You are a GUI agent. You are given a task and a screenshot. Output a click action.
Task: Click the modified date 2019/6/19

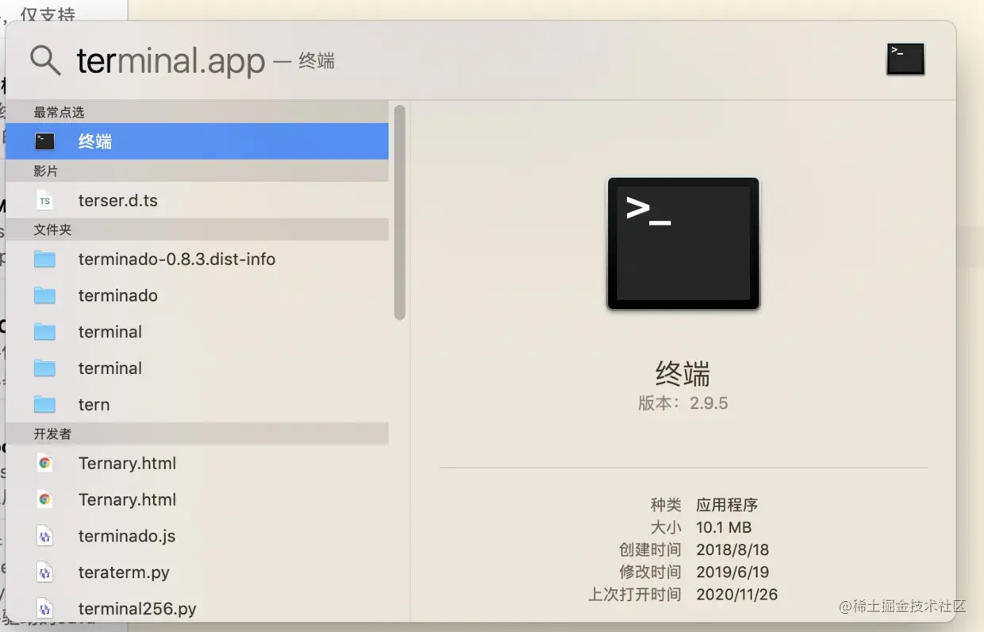[x=732, y=572]
